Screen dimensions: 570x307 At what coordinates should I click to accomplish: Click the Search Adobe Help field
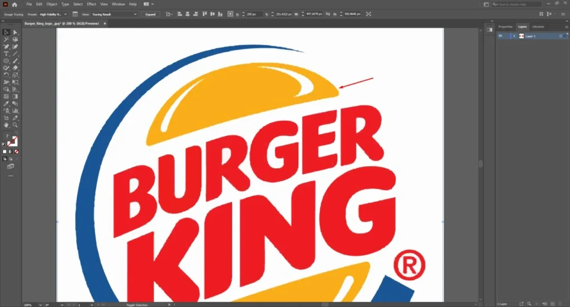[x=517, y=4]
